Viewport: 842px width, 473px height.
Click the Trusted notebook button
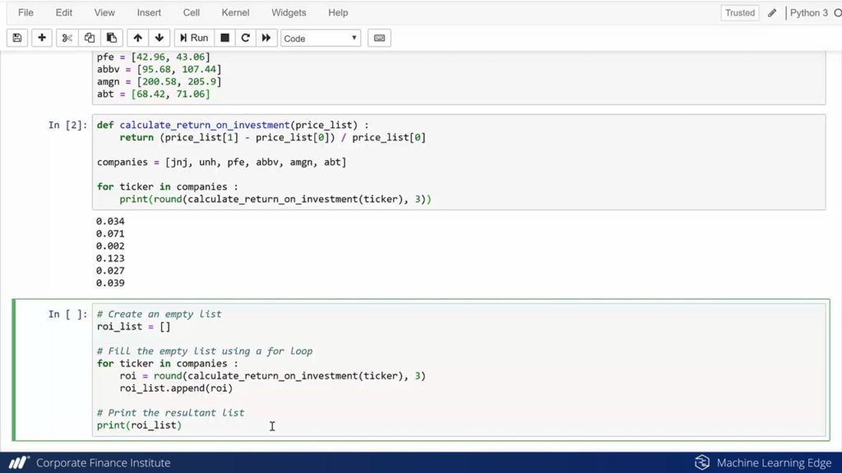(x=740, y=13)
